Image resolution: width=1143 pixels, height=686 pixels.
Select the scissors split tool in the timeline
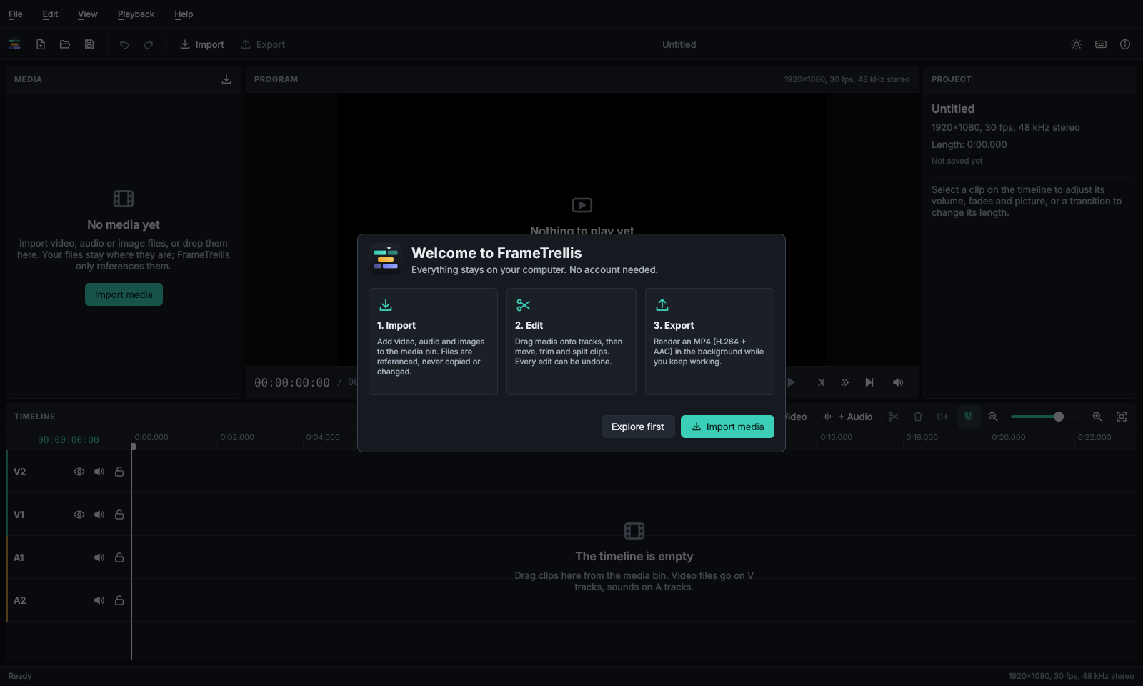click(894, 417)
